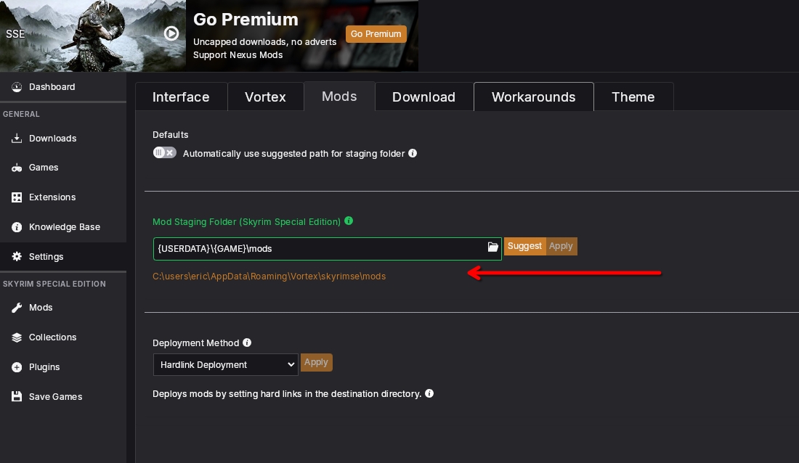This screenshot has height=463, width=799.
Task: Click the Downloads tray icon in sidebar
Action: [17, 139]
